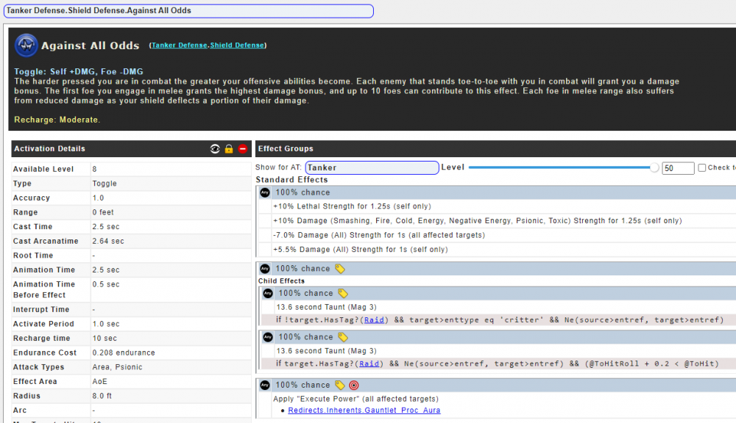
Task: Click the power search field at top
Action: tap(188, 11)
